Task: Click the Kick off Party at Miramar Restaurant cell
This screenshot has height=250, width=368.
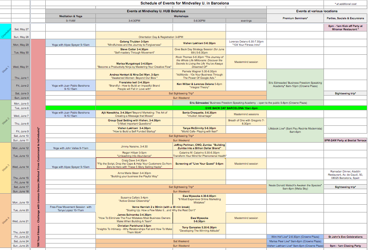Action: (346, 27)
